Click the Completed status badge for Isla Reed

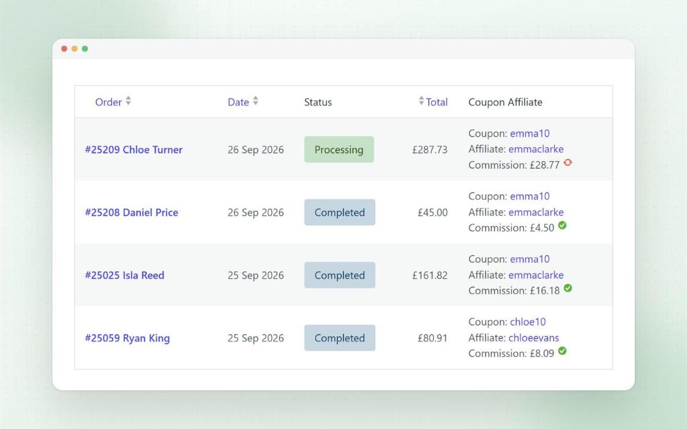339,275
